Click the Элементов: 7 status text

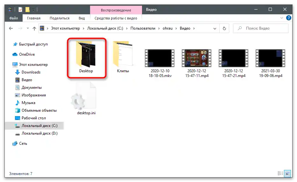click(21, 174)
